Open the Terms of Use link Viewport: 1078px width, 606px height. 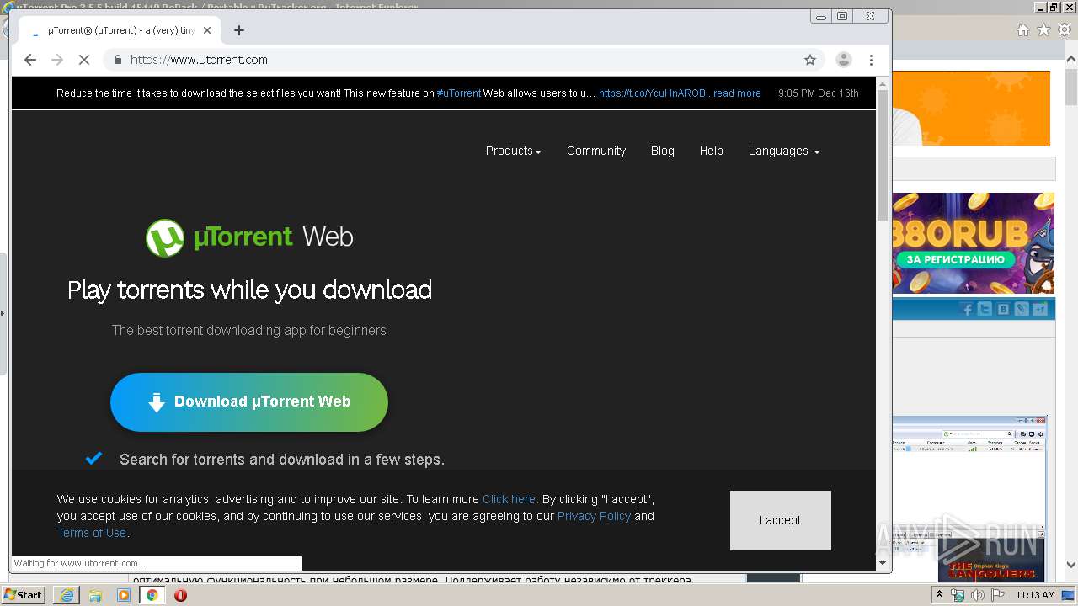tap(92, 533)
